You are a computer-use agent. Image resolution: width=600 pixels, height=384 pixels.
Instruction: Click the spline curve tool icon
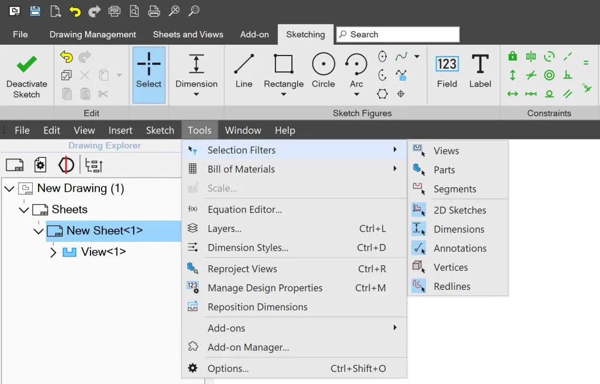[x=401, y=57]
